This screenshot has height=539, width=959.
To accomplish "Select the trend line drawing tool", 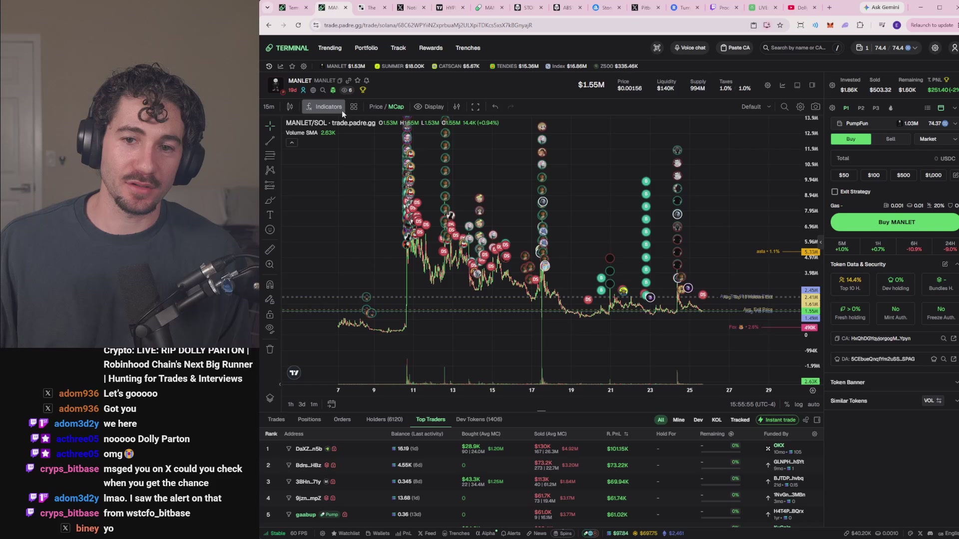I will 270,141.
